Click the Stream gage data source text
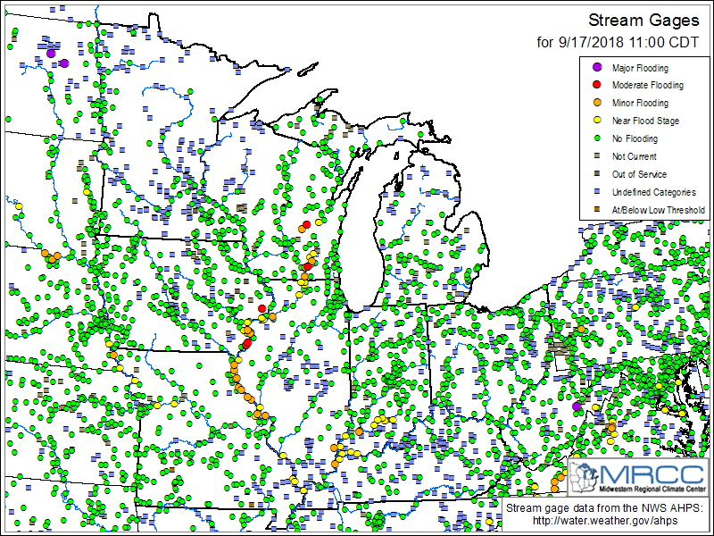 pyautogui.click(x=604, y=507)
